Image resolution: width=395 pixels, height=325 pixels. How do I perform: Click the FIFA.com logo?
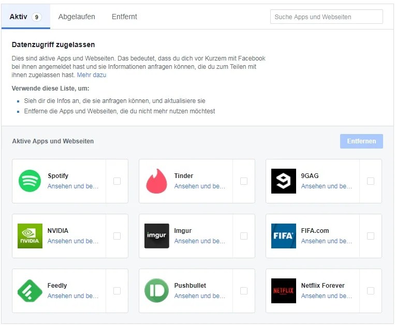284,236
